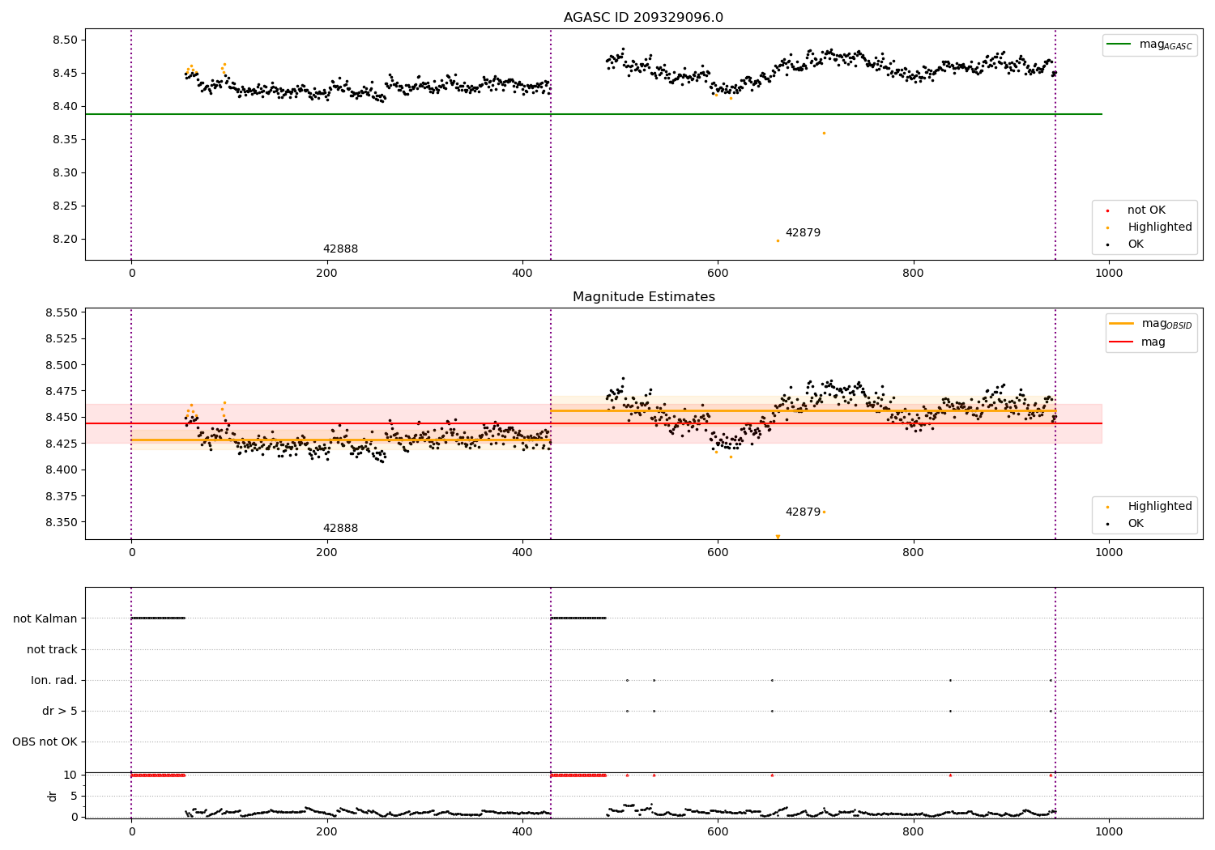Click the 'not OK' legend entry in top plot
Image resolution: width=1215 pixels, height=850 pixels.
pyautogui.click(x=1135, y=210)
